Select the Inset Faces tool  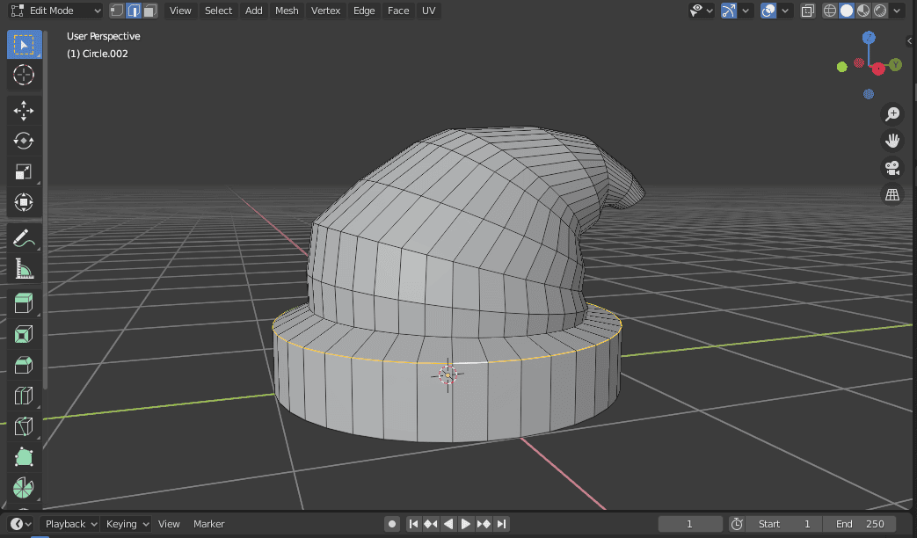click(24, 333)
